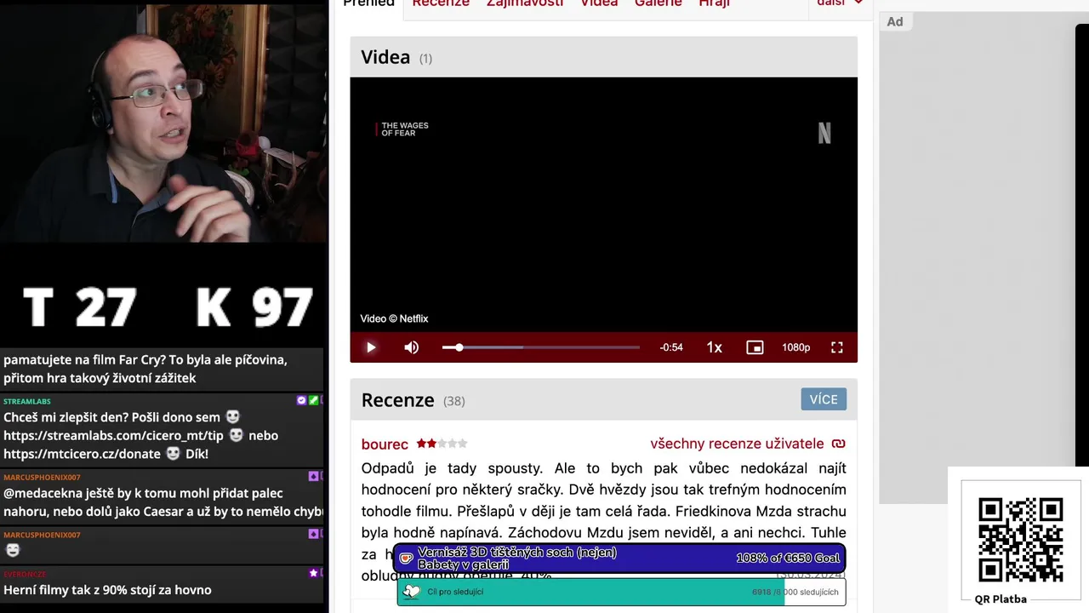Expand the další dropdown menu
The height and width of the screenshot is (613, 1089).
pyautogui.click(x=839, y=3)
